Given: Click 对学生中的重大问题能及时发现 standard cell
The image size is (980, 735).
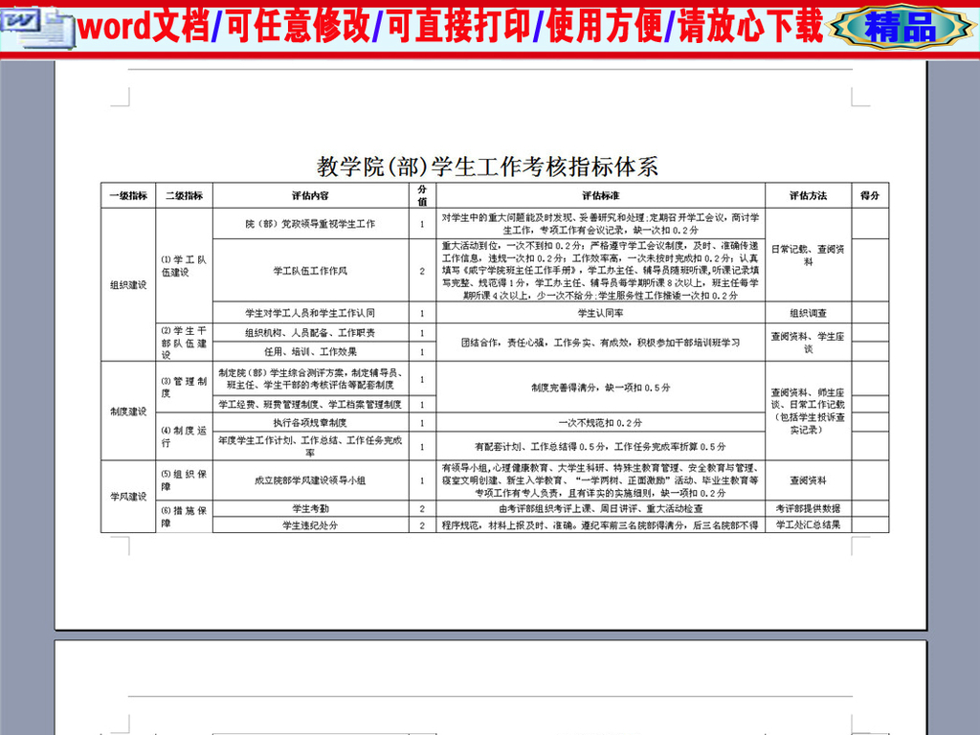Looking at the screenshot, I should click(601, 224).
